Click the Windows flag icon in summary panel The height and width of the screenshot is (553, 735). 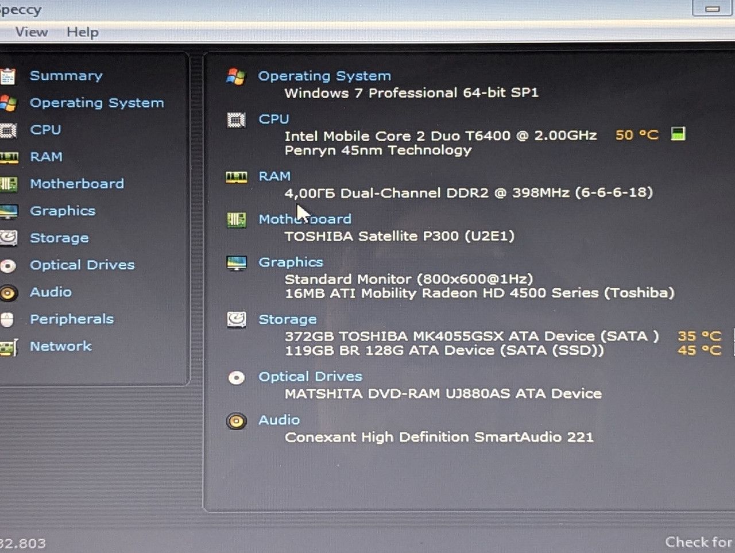(x=236, y=76)
